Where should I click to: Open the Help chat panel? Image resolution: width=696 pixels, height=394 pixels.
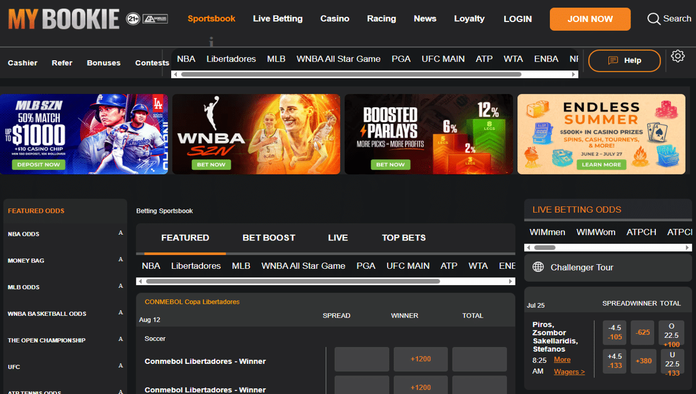coord(624,60)
